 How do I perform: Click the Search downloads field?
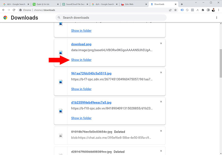[x=111, y=18]
